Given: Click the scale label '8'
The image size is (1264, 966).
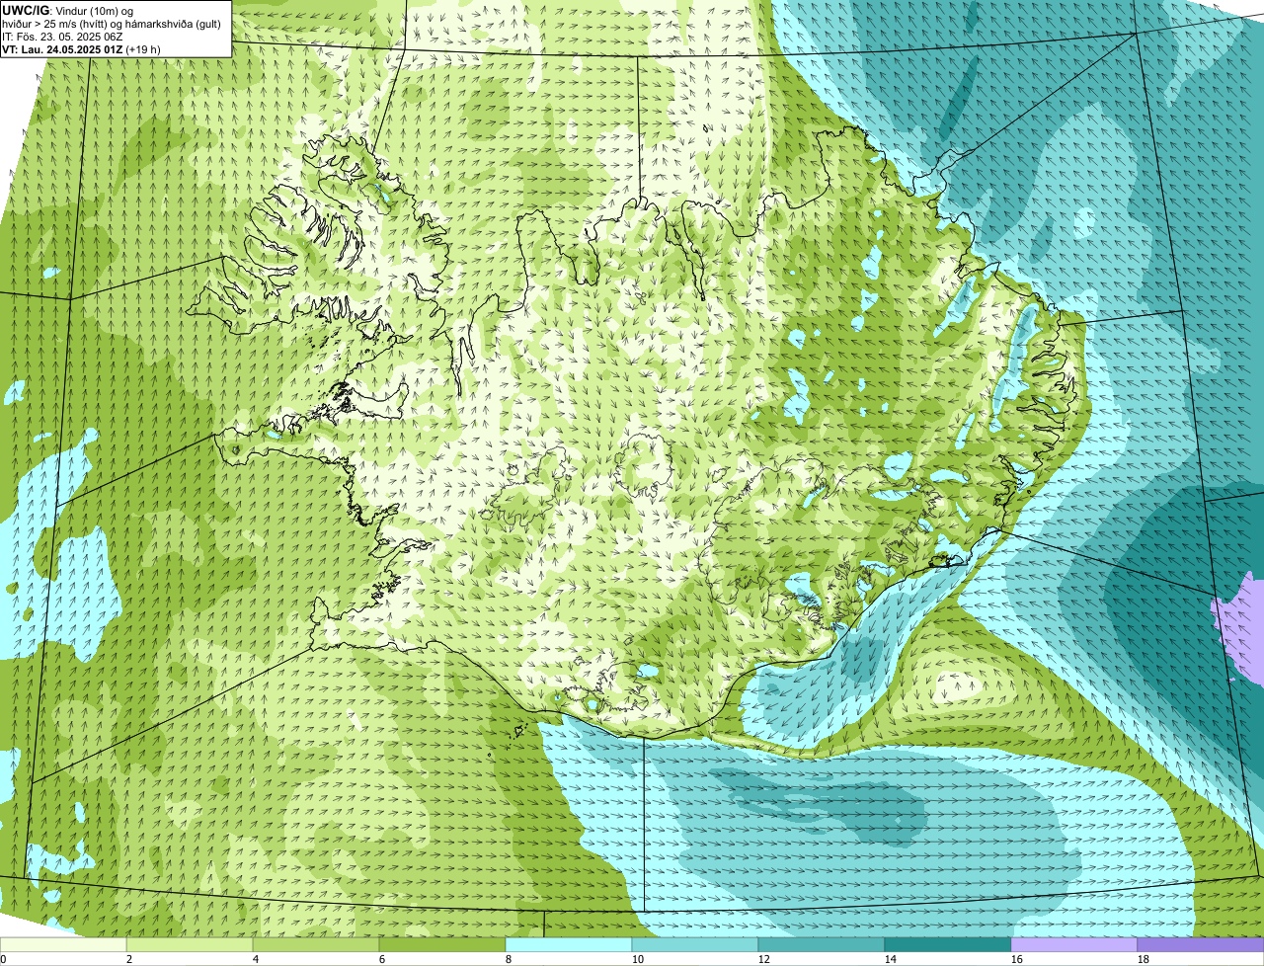Looking at the screenshot, I should (509, 959).
